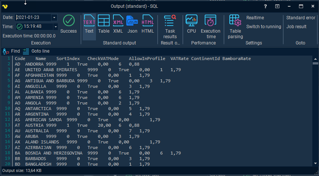This screenshot has height=176, width=319.
Task: Click the BamboraRate column header text
Action: click(237, 59)
